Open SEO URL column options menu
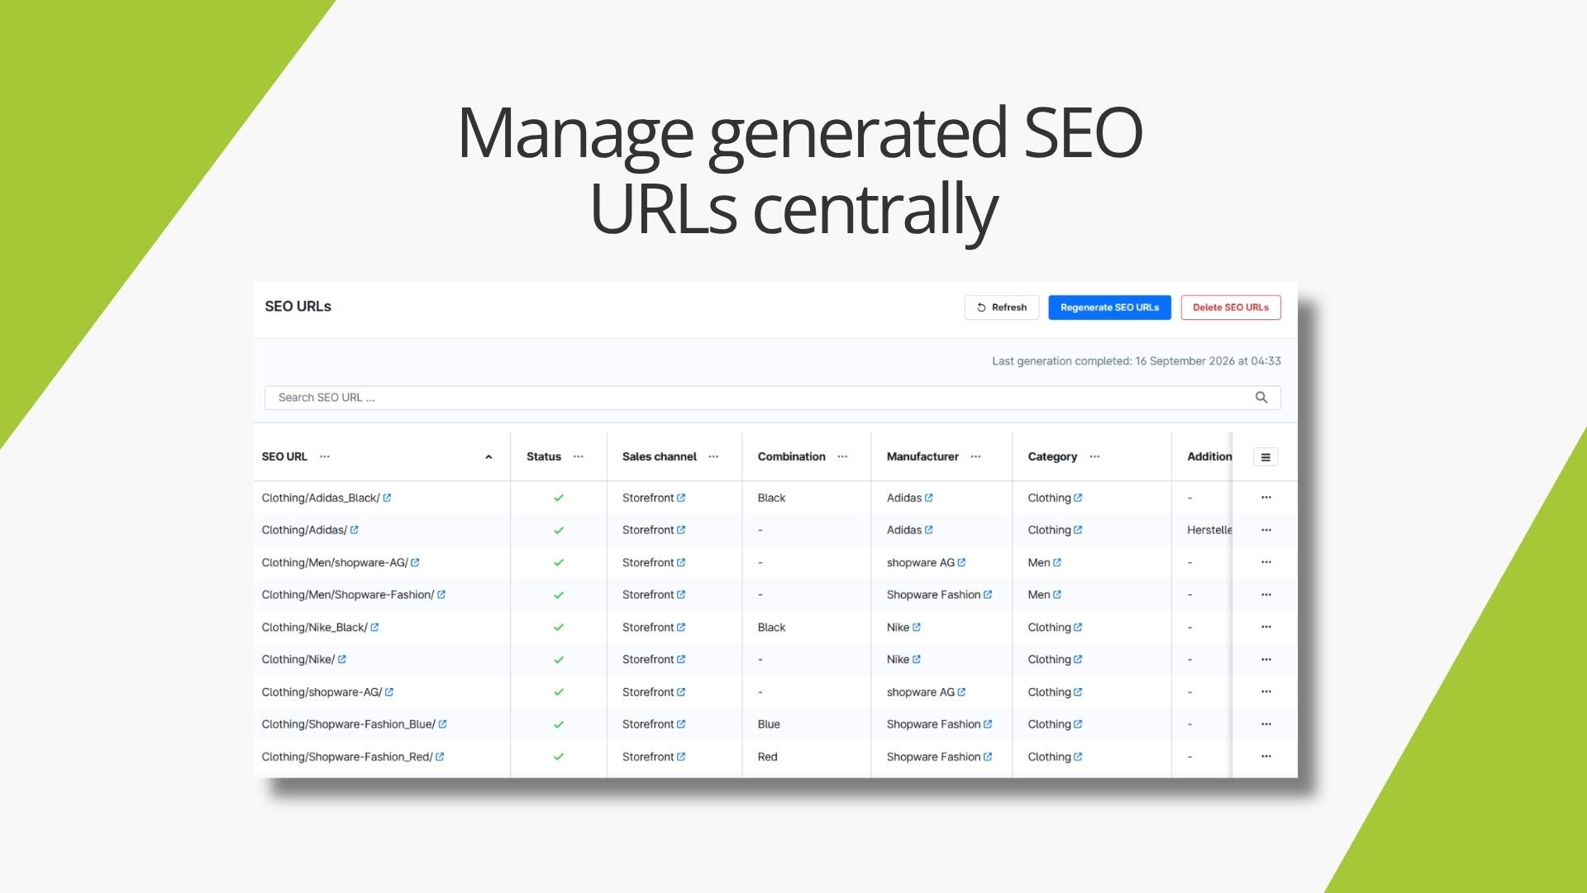 [325, 456]
